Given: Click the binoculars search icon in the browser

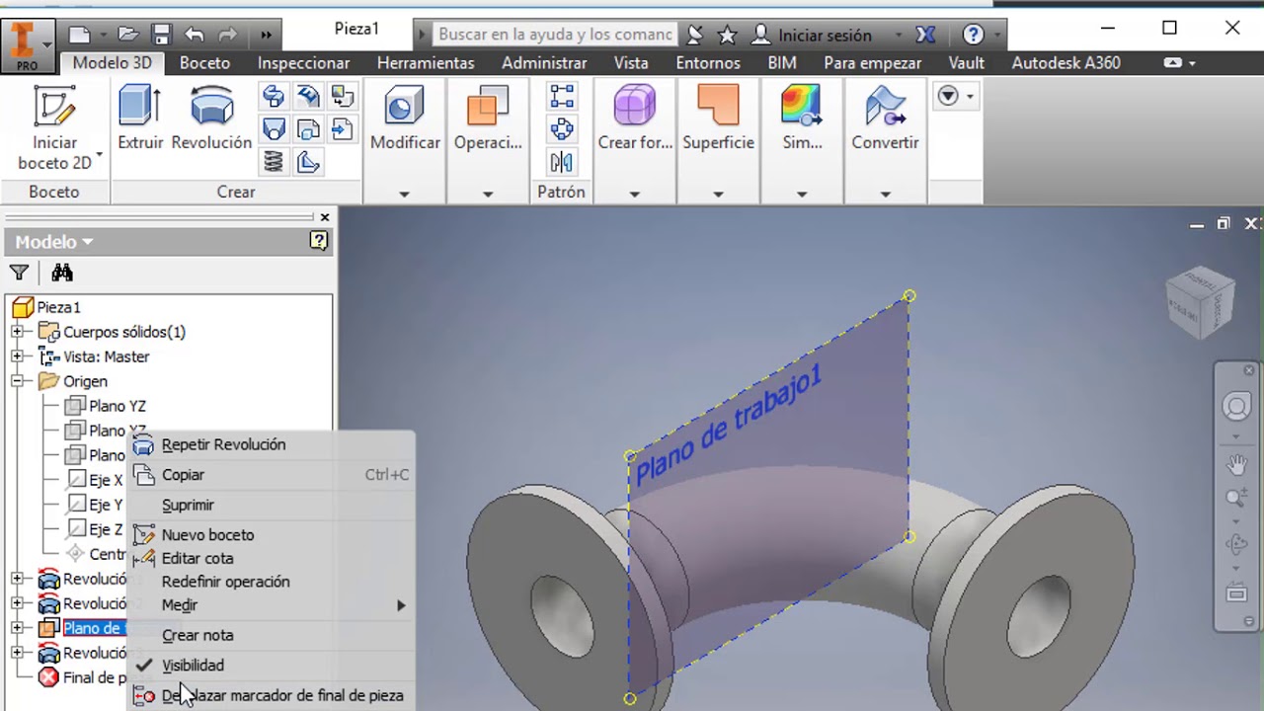Looking at the screenshot, I should click(62, 273).
